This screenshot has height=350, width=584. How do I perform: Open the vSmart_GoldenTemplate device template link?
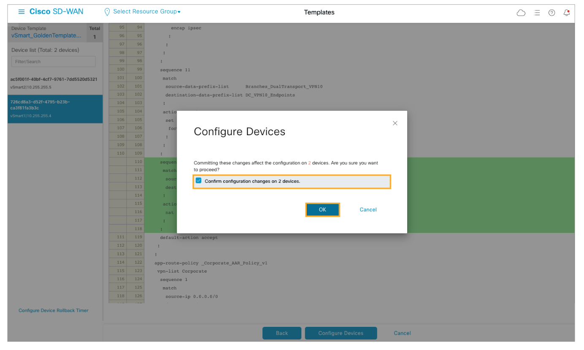(46, 36)
